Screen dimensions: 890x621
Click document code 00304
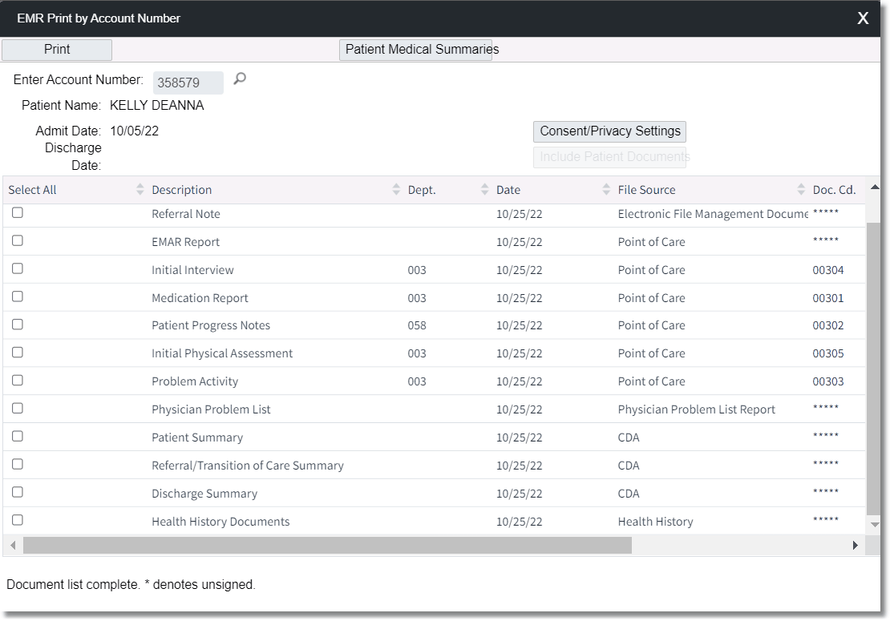point(828,271)
